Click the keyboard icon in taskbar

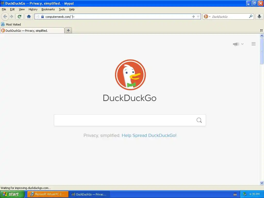tap(235, 194)
